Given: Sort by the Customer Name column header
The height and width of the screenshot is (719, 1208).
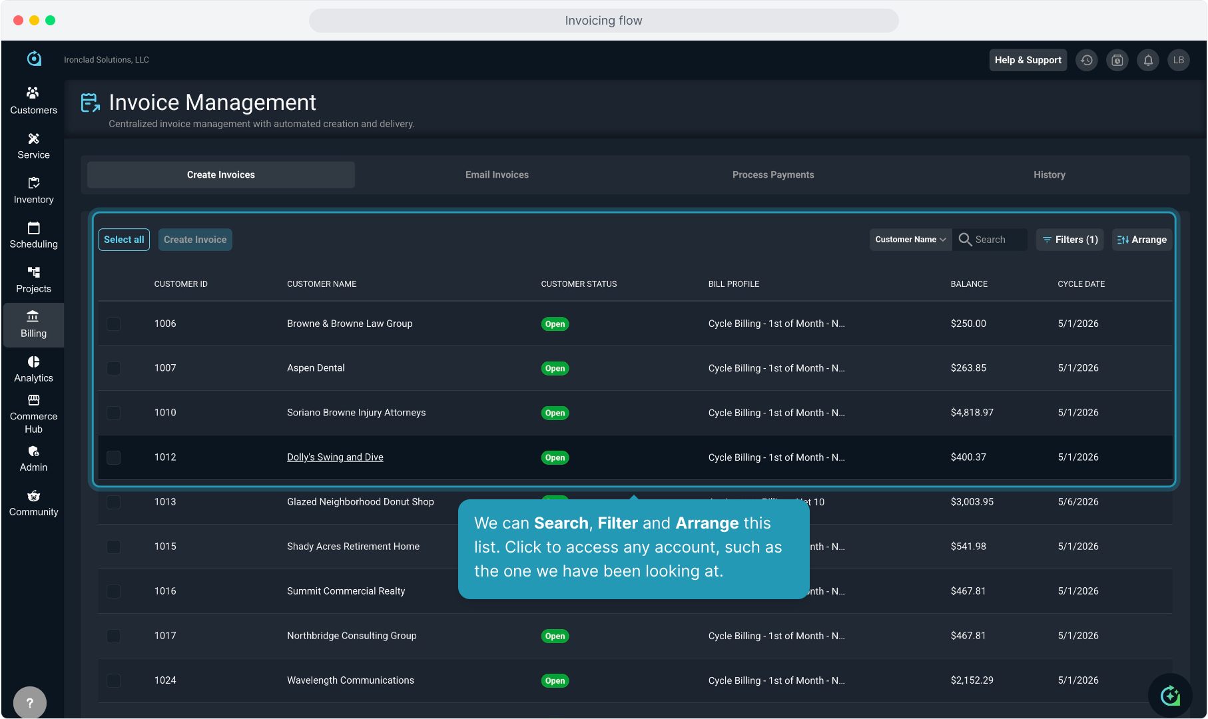Looking at the screenshot, I should point(322,284).
